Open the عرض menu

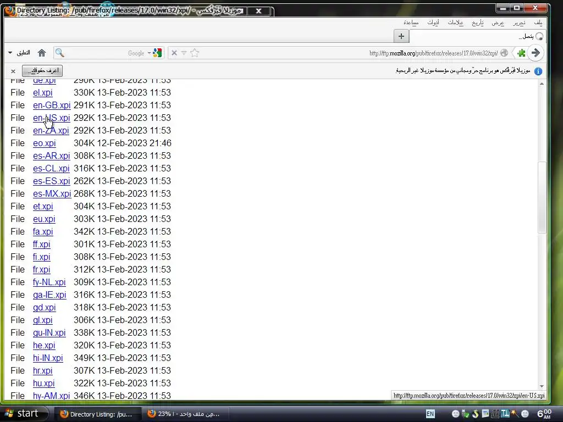coord(498,23)
